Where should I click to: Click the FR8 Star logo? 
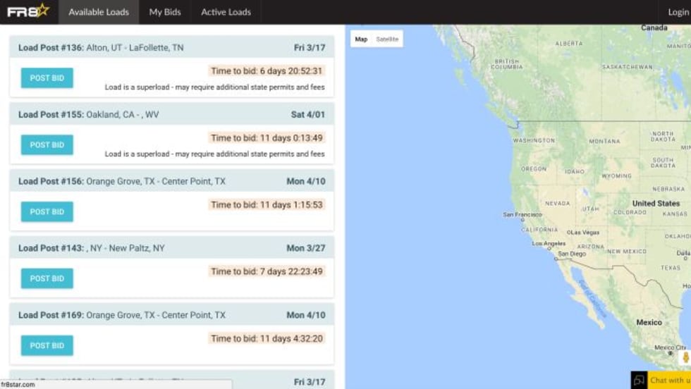pos(28,12)
